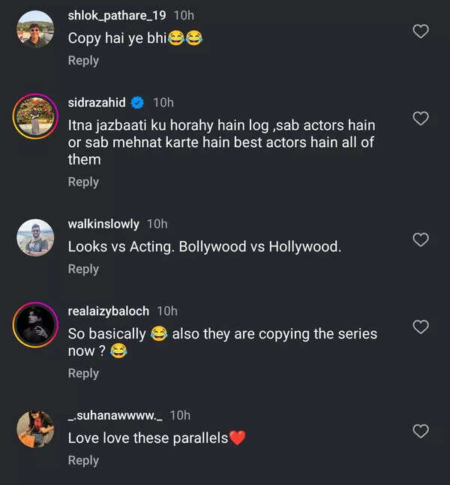The height and width of the screenshot is (485, 450).
Task: Open shlok_pathare_19's profile picture
Action: click(x=35, y=29)
